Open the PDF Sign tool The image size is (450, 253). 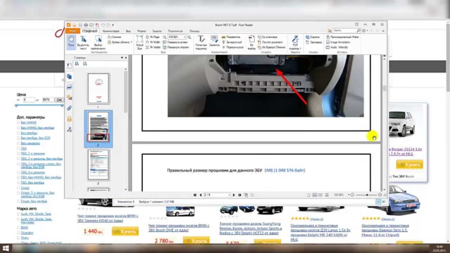(x=295, y=42)
